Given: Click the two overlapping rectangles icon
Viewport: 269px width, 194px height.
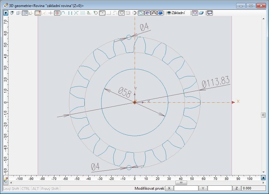Looking at the screenshot, I should click(18, 13).
